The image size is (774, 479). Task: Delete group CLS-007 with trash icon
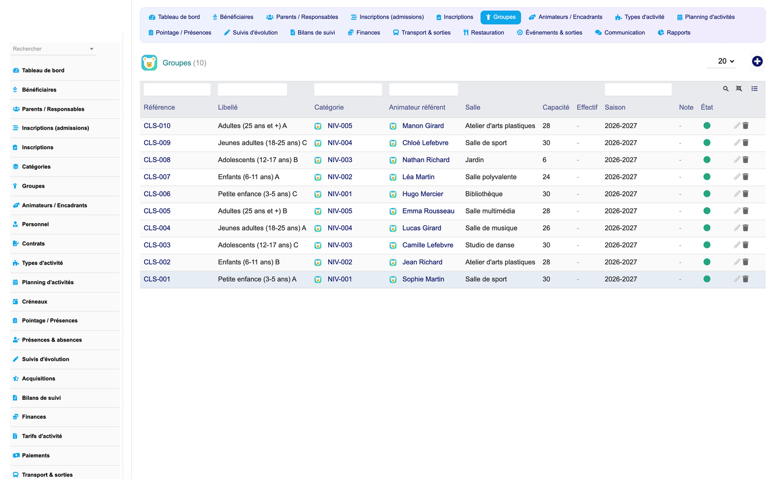coord(746,177)
